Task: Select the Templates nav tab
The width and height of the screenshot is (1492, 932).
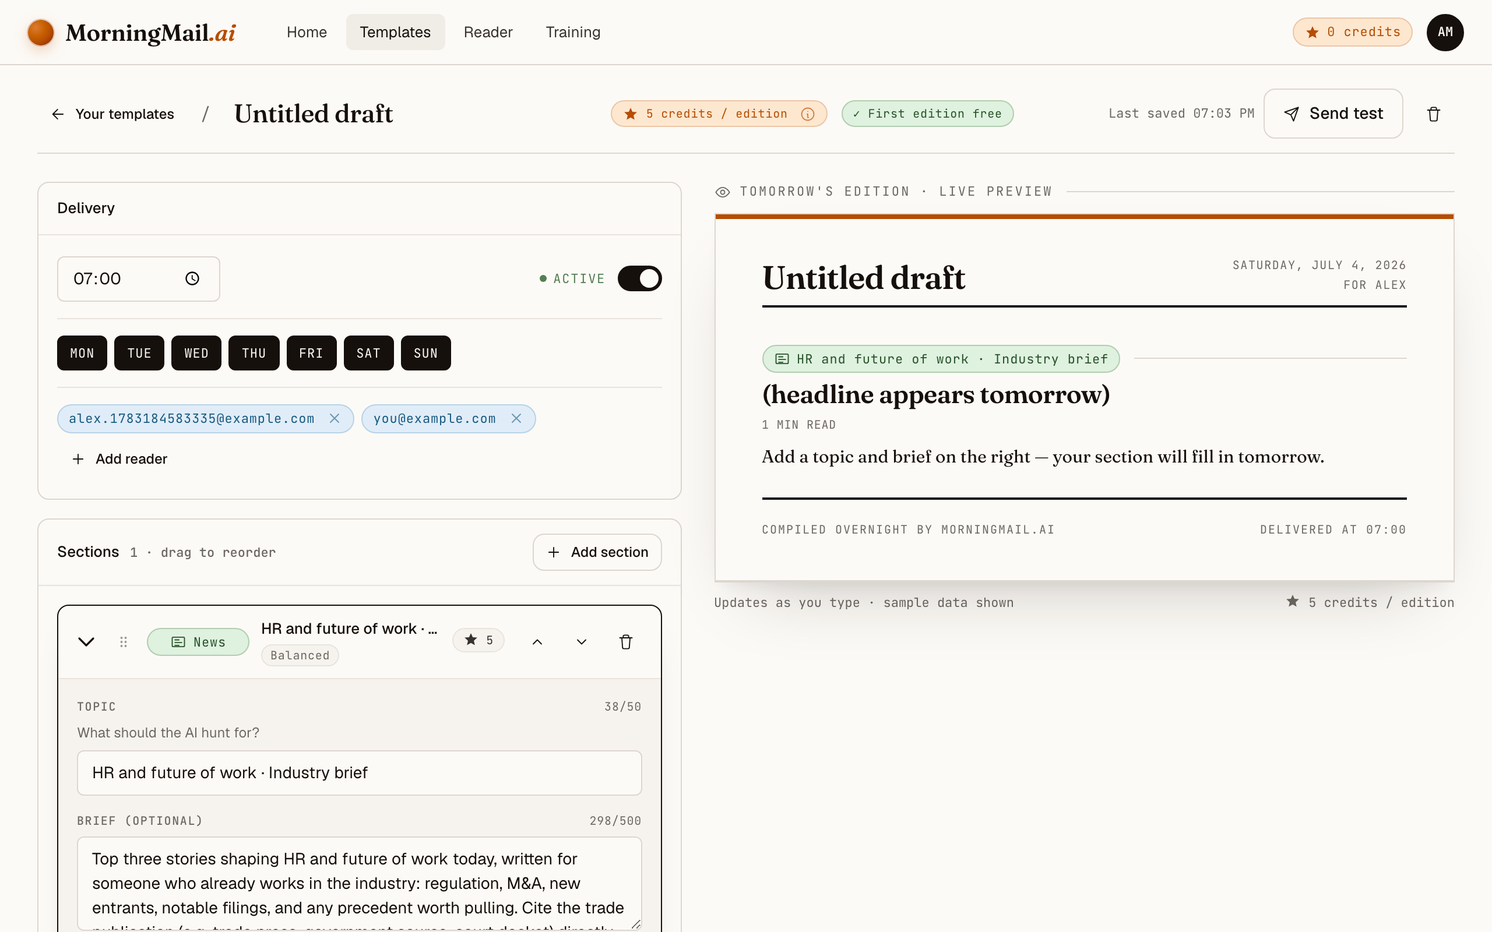Action: pos(395,32)
